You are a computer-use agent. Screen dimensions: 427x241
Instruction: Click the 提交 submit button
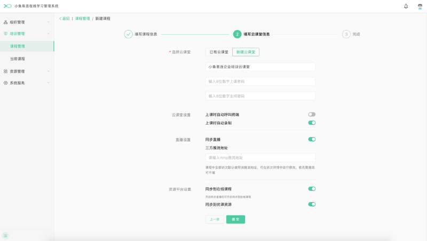235,220
